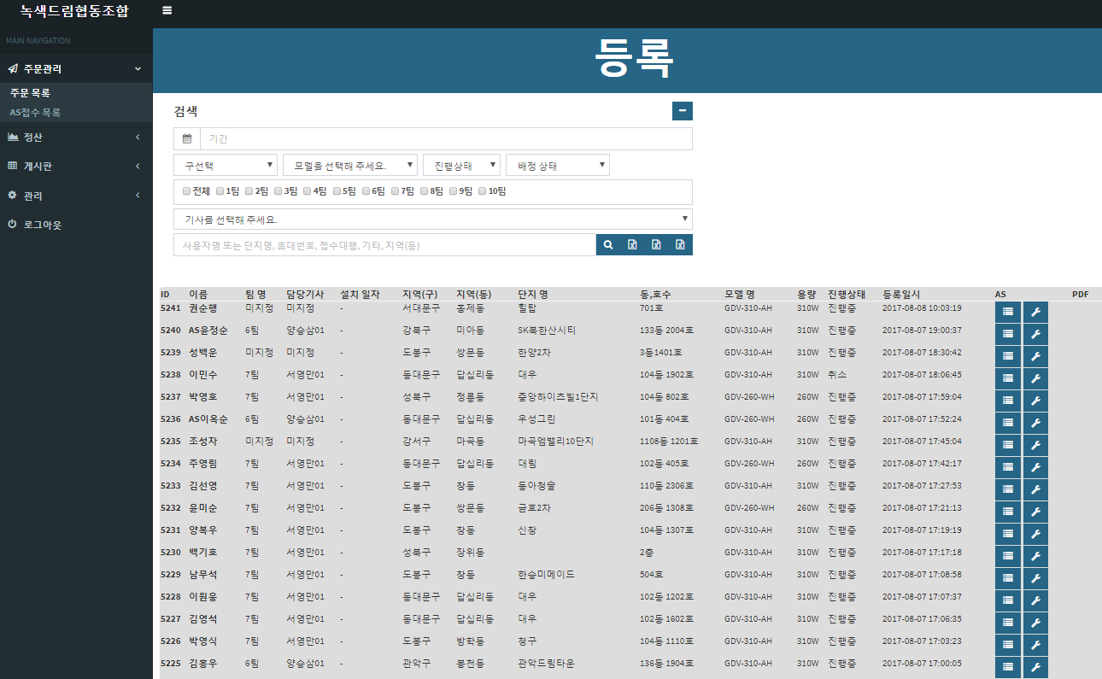Image resolution: width=1102 pixels, height=679 pixels.
Task: Open the 진행상태 dropdown
Action: pyautogui.click(x=461, y=165)
